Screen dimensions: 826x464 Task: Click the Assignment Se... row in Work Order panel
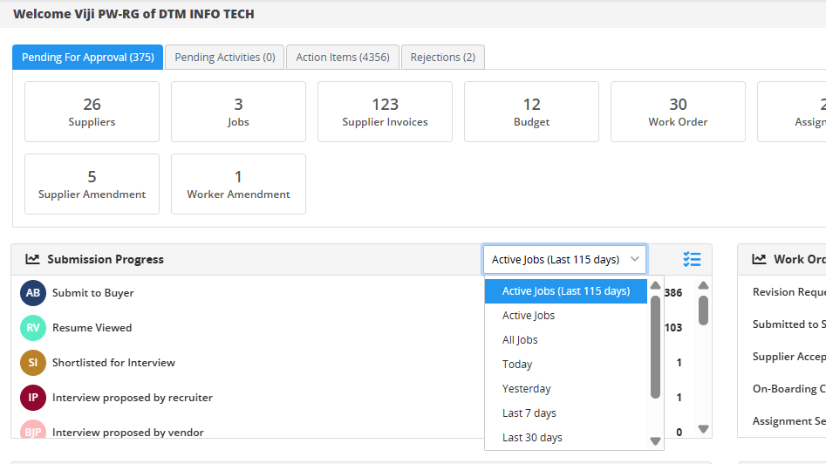click(x=789, y=420)
